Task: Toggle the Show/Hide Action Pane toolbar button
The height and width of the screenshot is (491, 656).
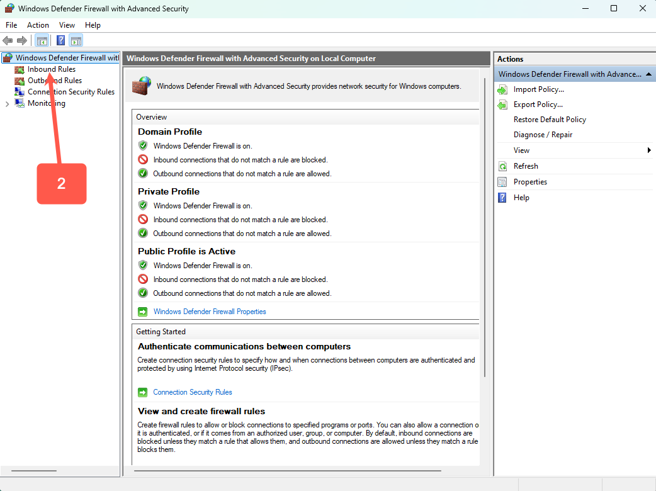Action: pyautogui.click(x=76, y=41)
